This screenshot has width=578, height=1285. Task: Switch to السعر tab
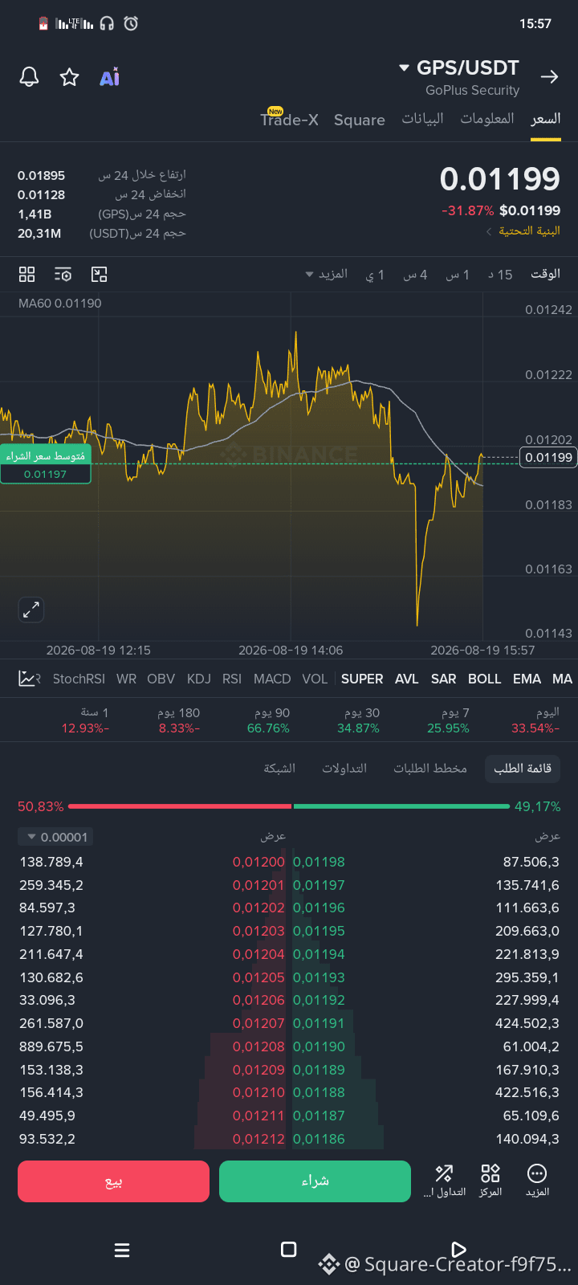click(x=546, y=119)
